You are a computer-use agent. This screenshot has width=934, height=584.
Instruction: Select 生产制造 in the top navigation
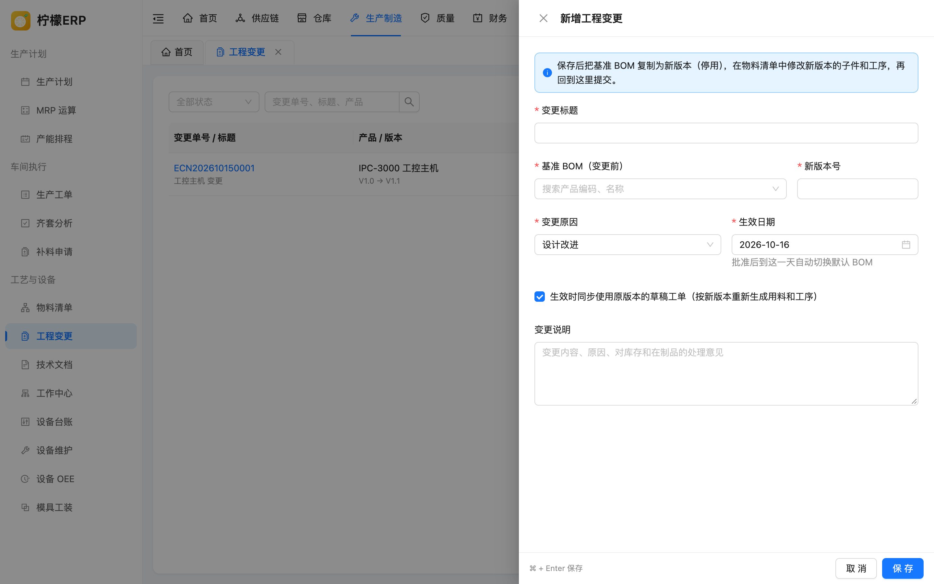tap(376, 18)
